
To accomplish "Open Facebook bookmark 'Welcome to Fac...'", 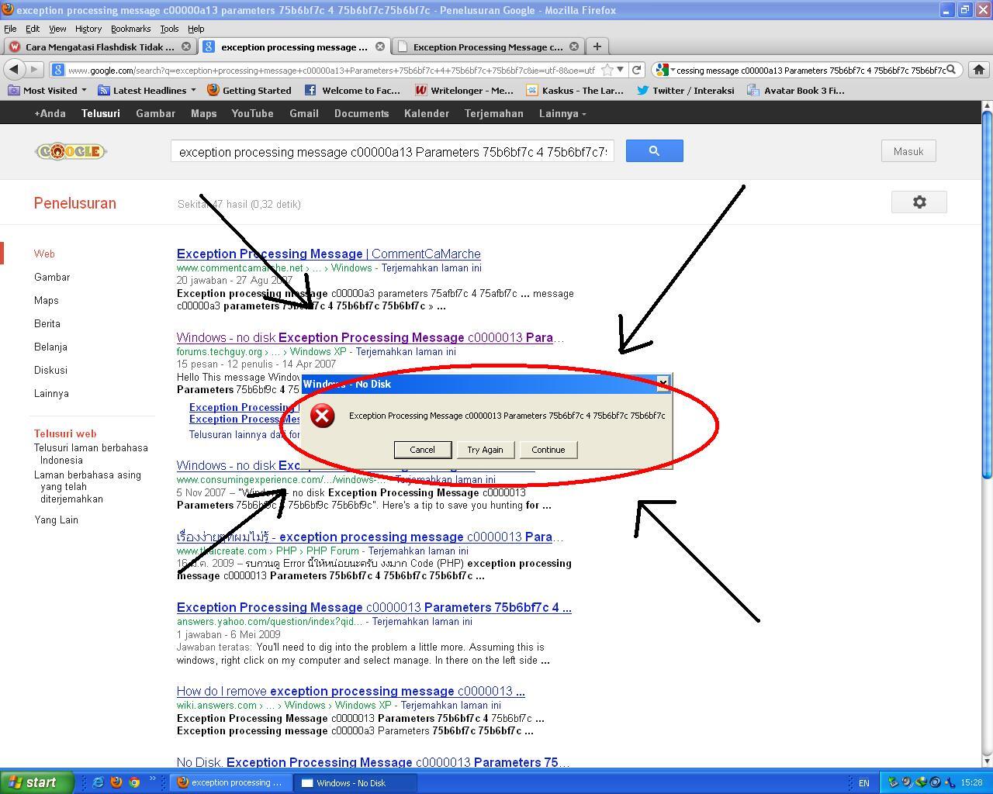I will coord(352,91).
